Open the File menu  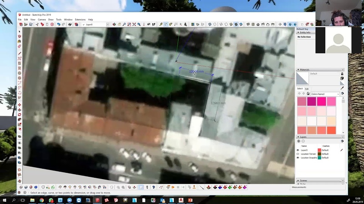[20, 19]
